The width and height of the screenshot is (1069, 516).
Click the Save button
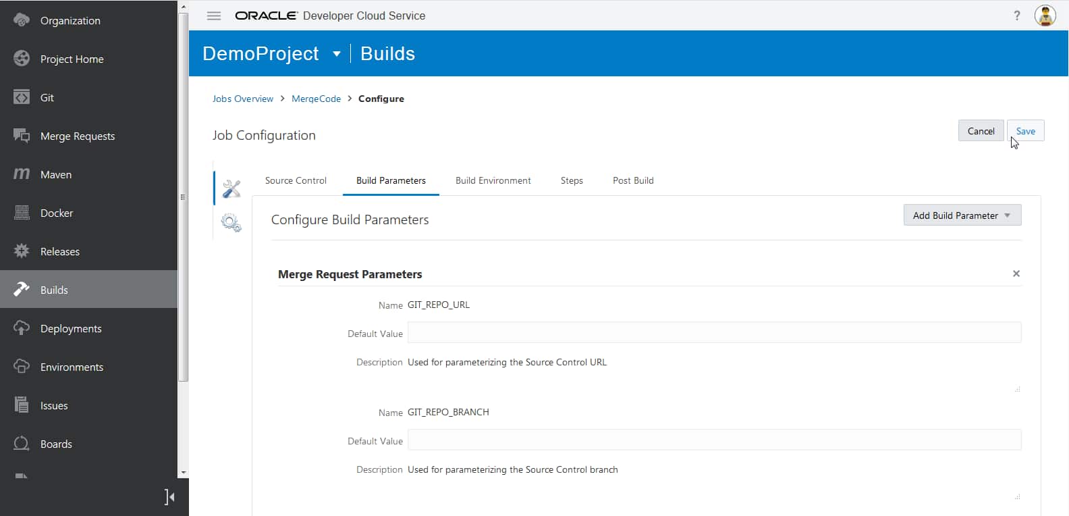point(1026,131)
